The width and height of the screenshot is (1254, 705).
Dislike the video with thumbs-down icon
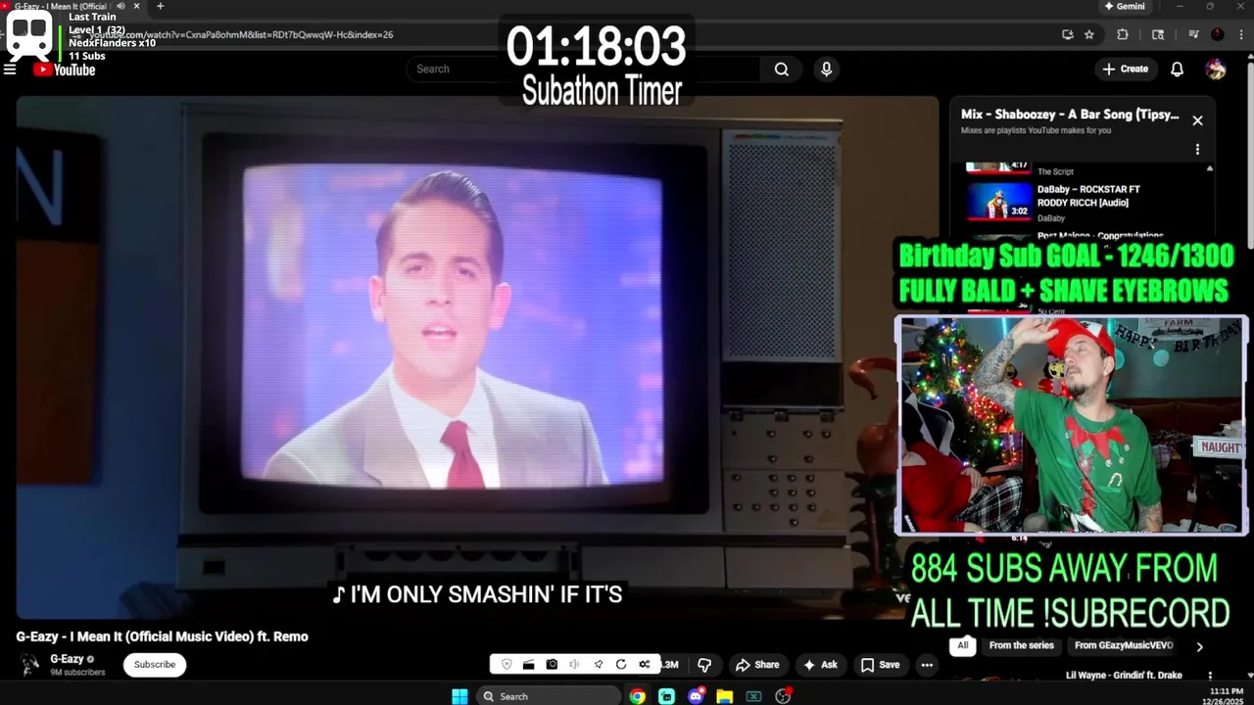click(x=704, y=665)
